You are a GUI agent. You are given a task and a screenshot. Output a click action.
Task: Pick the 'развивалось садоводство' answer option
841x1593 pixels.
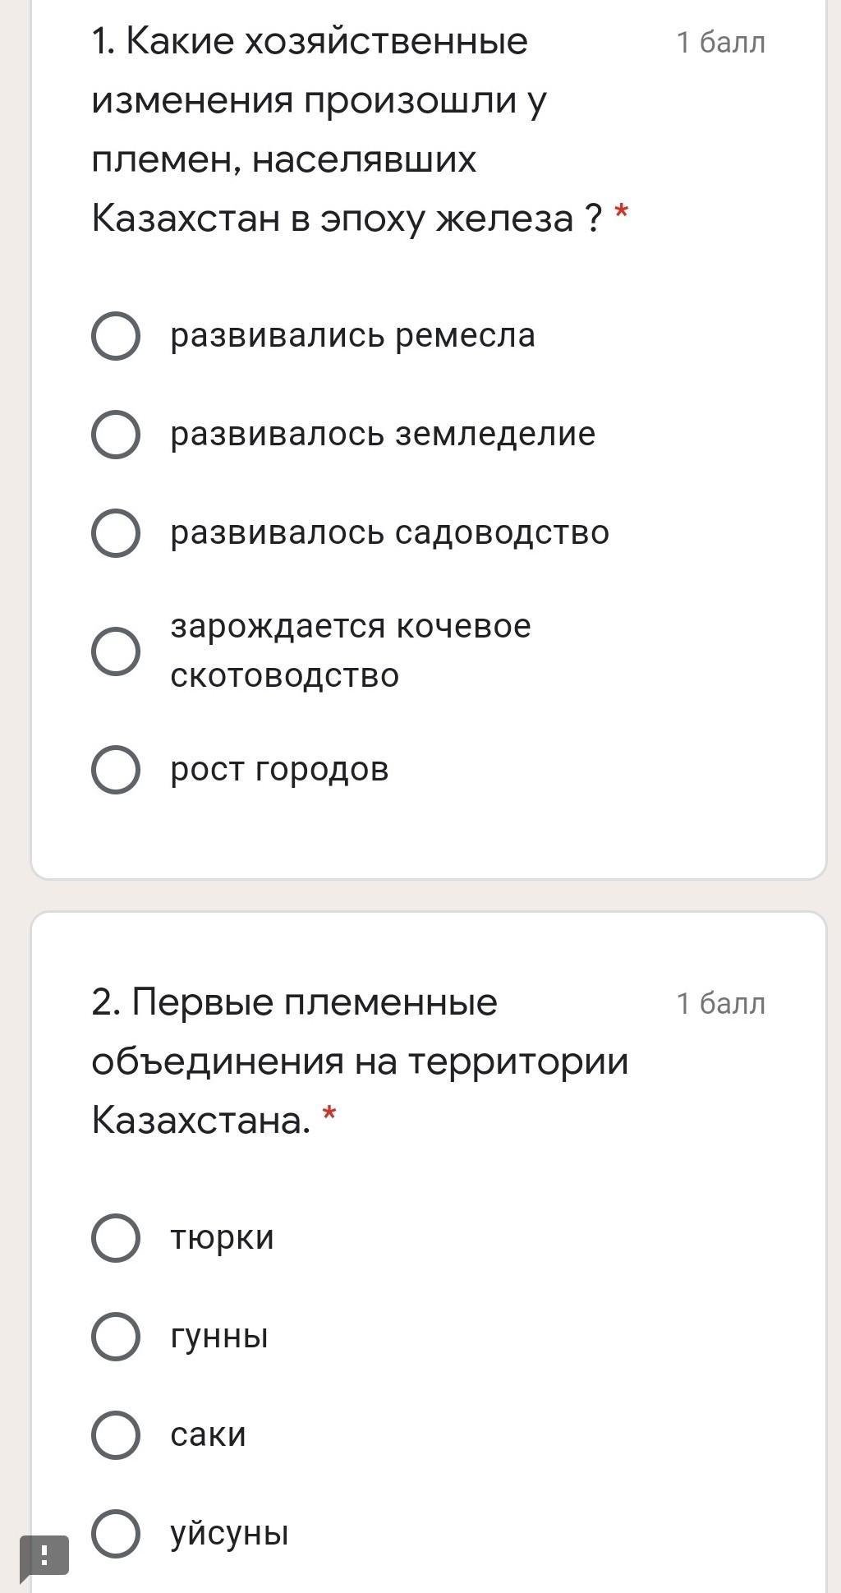116,533
